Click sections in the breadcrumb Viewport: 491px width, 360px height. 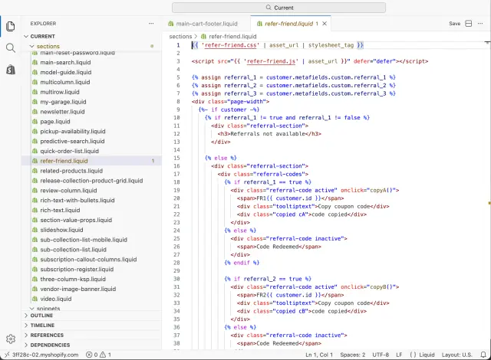click(180, 36)
